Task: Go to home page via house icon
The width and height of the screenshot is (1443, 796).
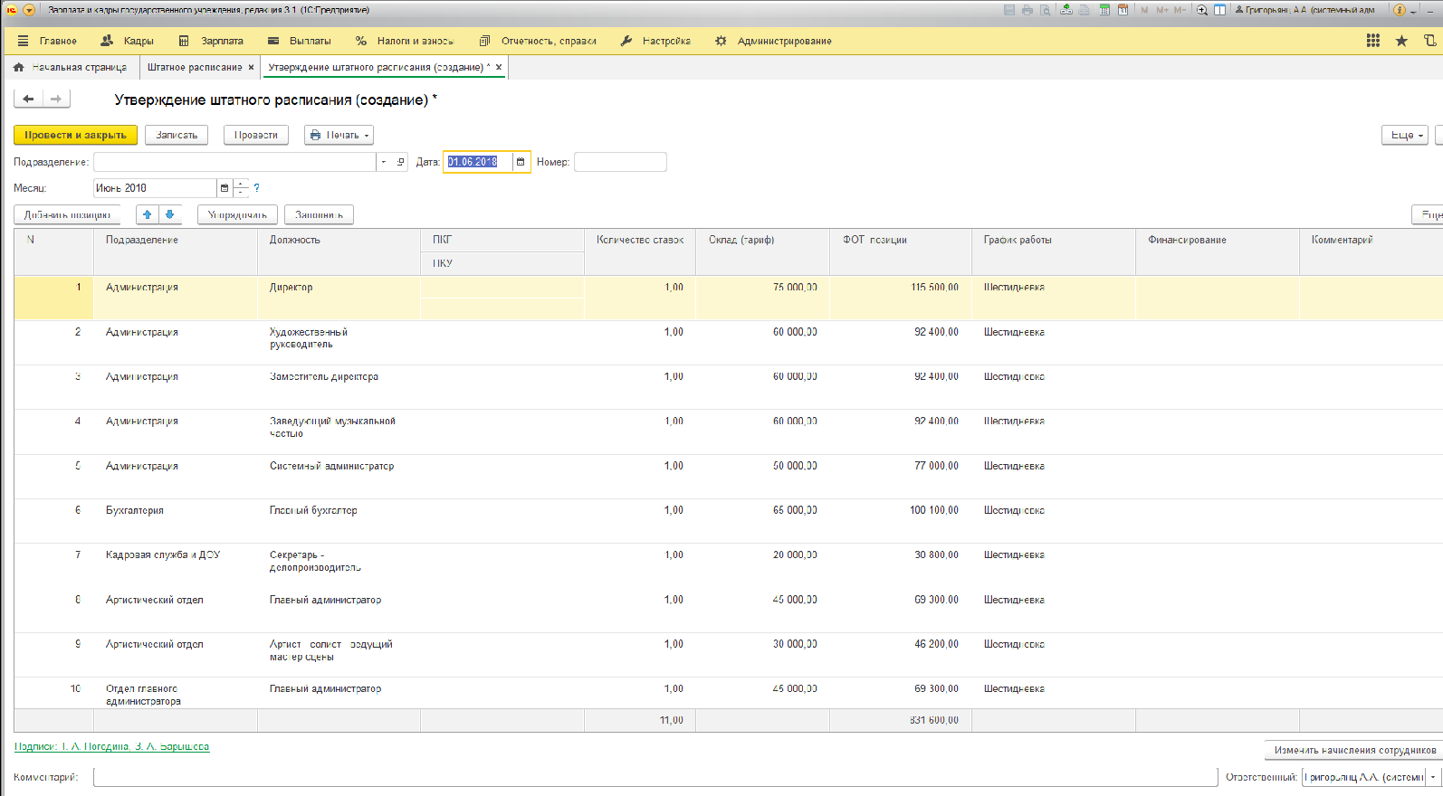Action: pyautogui.click(x=18, y=67)
